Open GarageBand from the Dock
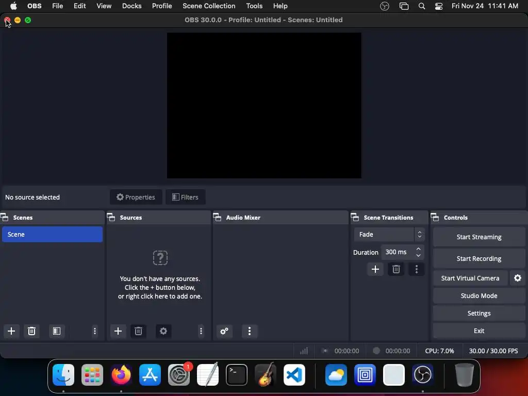 click(x=266, y=374)
